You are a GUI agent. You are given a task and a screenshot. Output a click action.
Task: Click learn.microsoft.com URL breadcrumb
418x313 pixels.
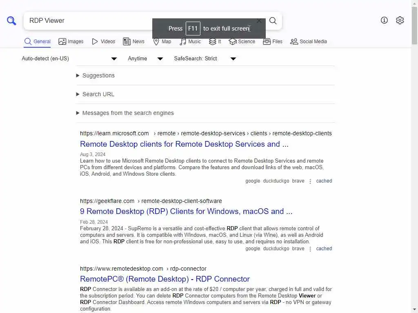tap(206, 133)
